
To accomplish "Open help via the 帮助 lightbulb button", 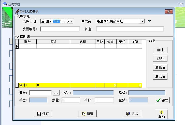I will pos(162,114).
